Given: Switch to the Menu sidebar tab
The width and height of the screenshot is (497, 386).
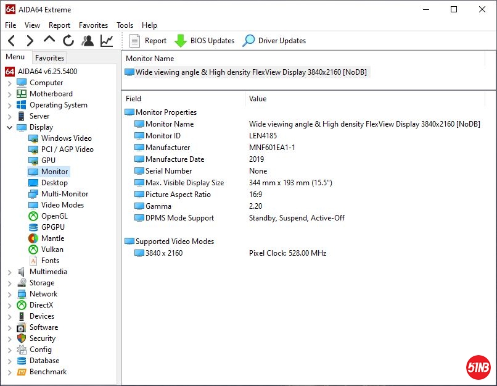Looking at the screenshot, I should pyautogui.click(x=15, y=57).
